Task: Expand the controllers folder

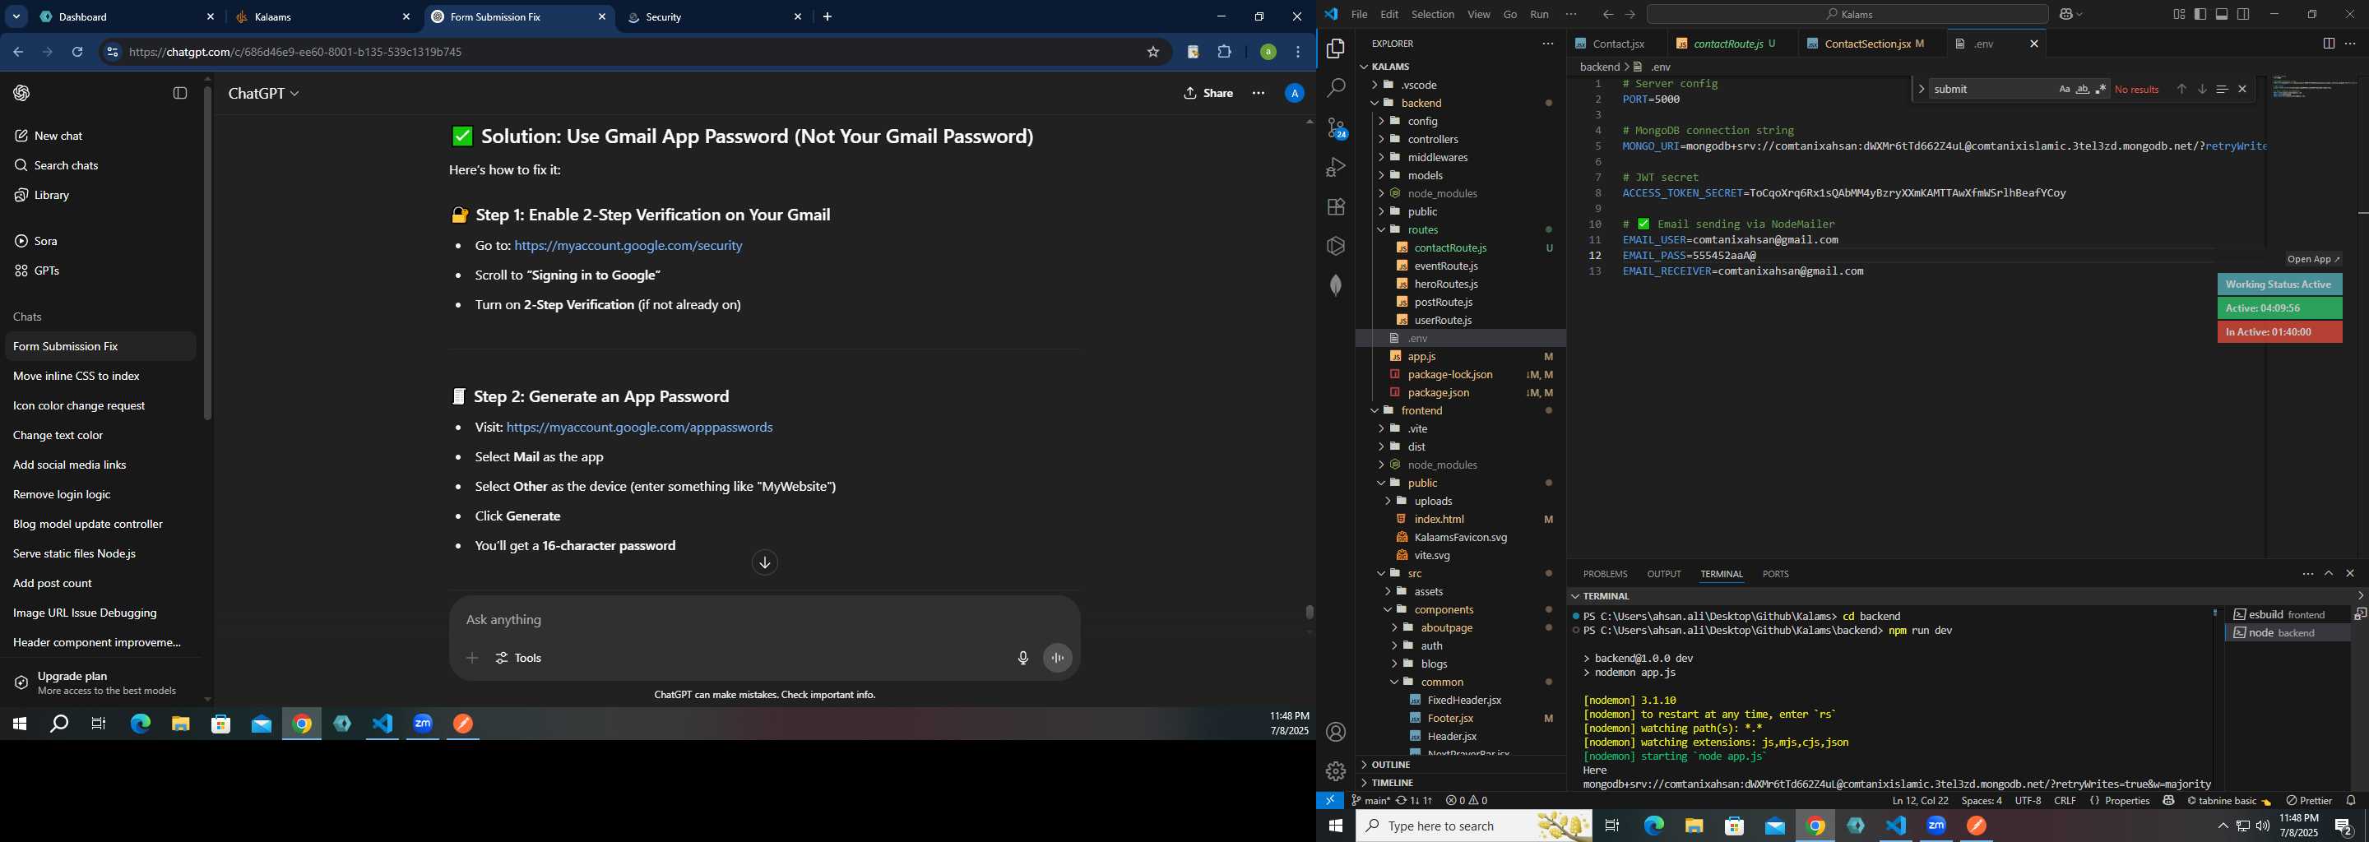Action: coord(1380,140)
